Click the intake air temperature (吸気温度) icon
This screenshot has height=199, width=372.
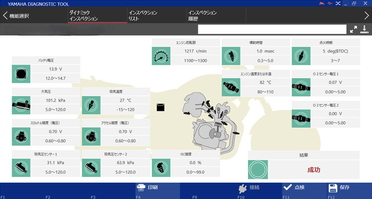tap(91, 105)
